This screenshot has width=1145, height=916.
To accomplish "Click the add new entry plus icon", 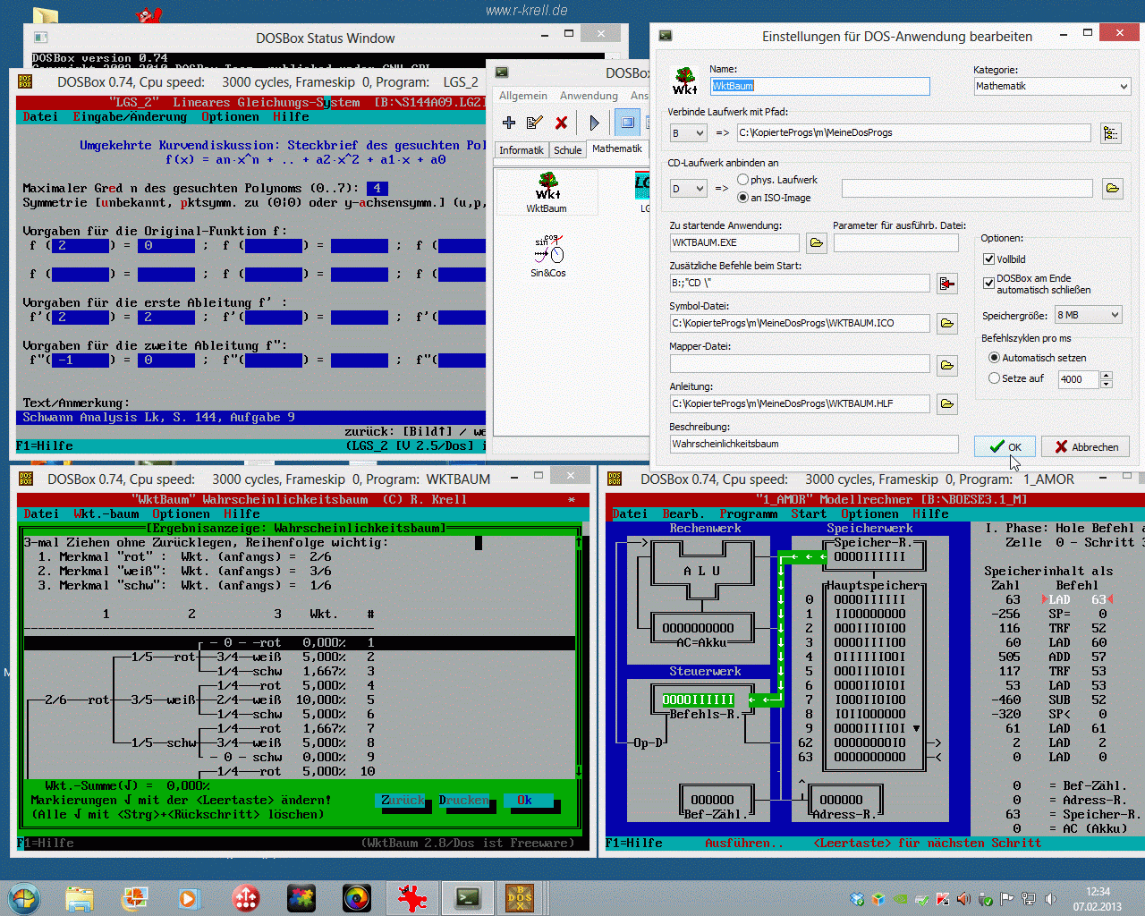I will coord(509,123).
